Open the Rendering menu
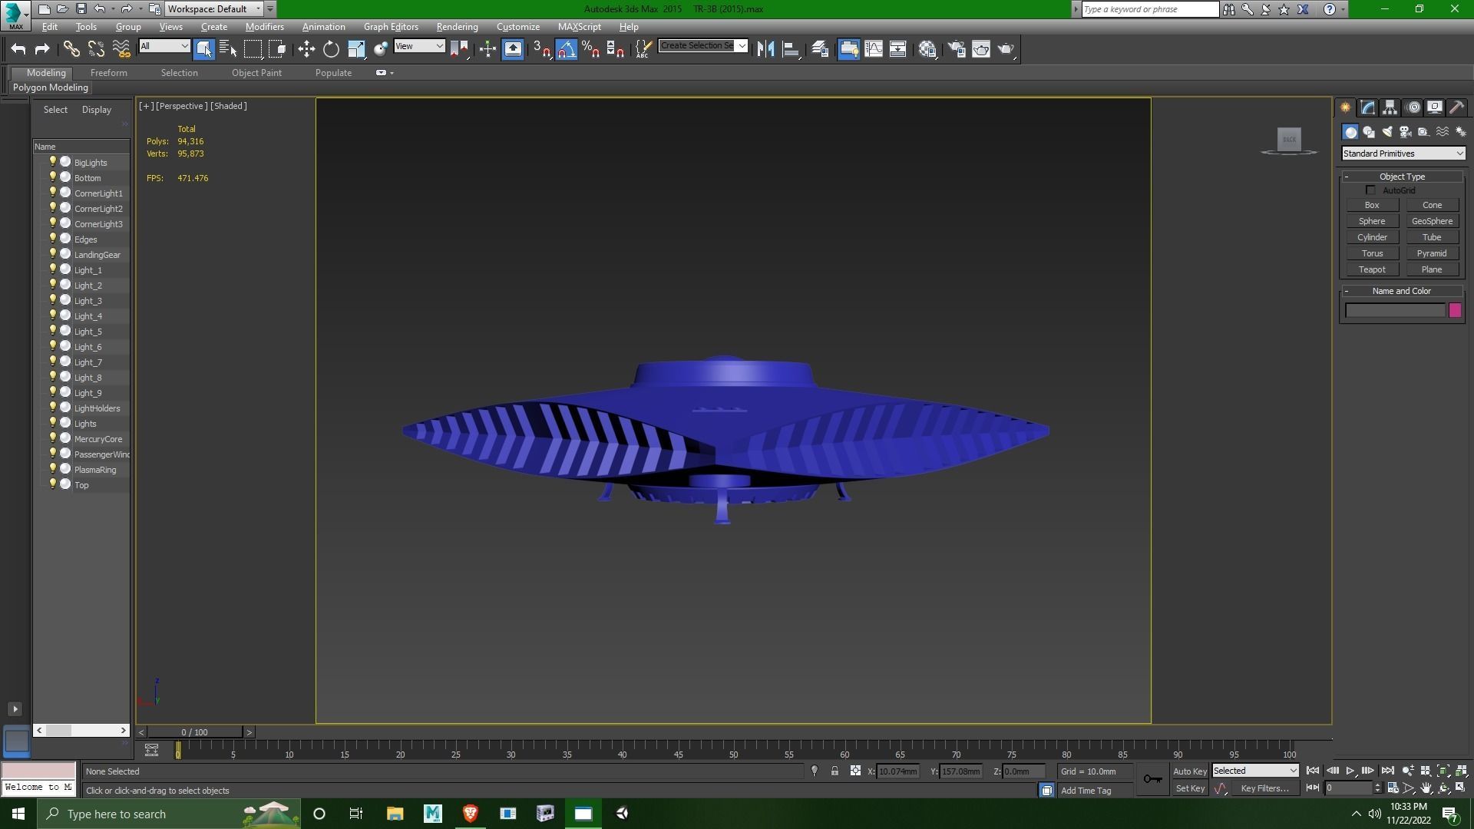Image resolution: width=1474 pixels, height=829 pixels. 457,27
